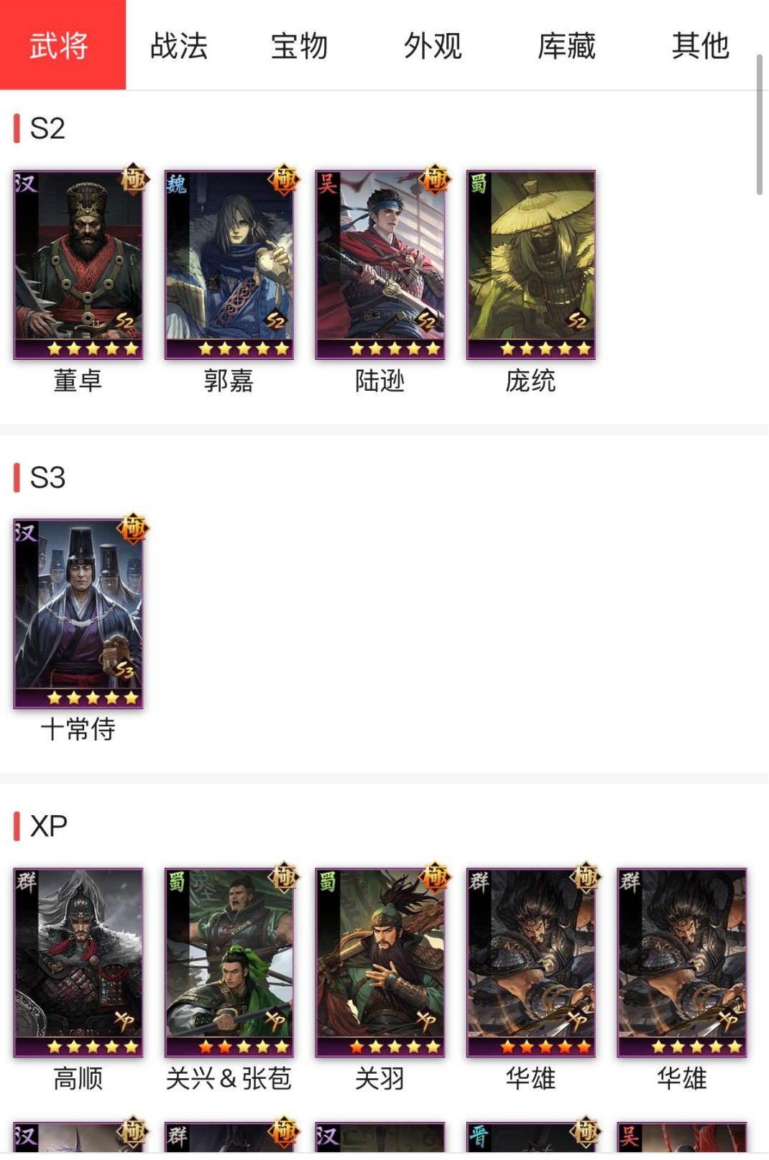Select the 郭嘉 hero card

point(229,264)
